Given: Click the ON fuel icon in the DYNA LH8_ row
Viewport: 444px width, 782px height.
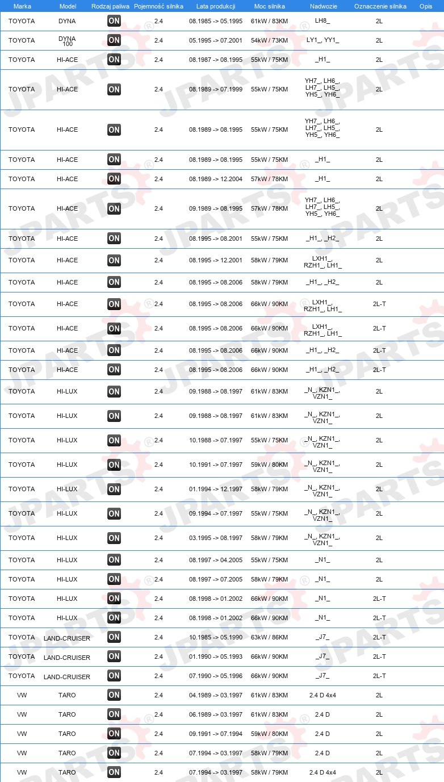Looking at the screenshot, I should [114, 21].
